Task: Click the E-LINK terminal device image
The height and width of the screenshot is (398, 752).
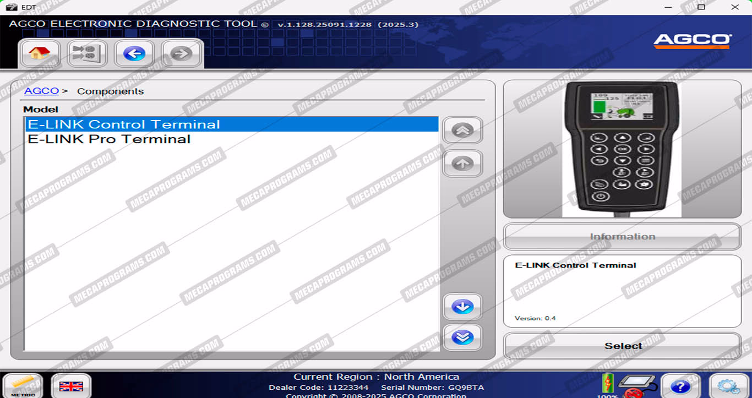Action: [x=622, y=149]
